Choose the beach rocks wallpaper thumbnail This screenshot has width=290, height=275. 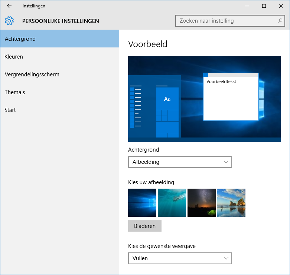click(x=231, y=203)
